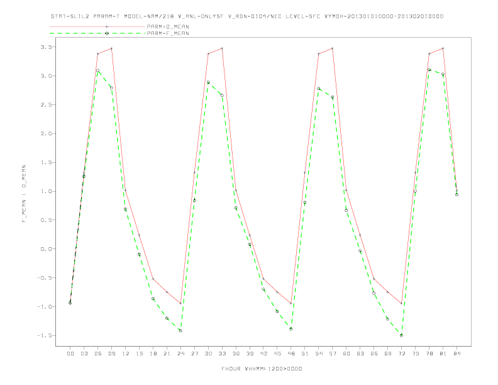The image size is (498, 385).
Task: Click the 0.0 y-axis tick label
Action: click(x=46, y=249)
